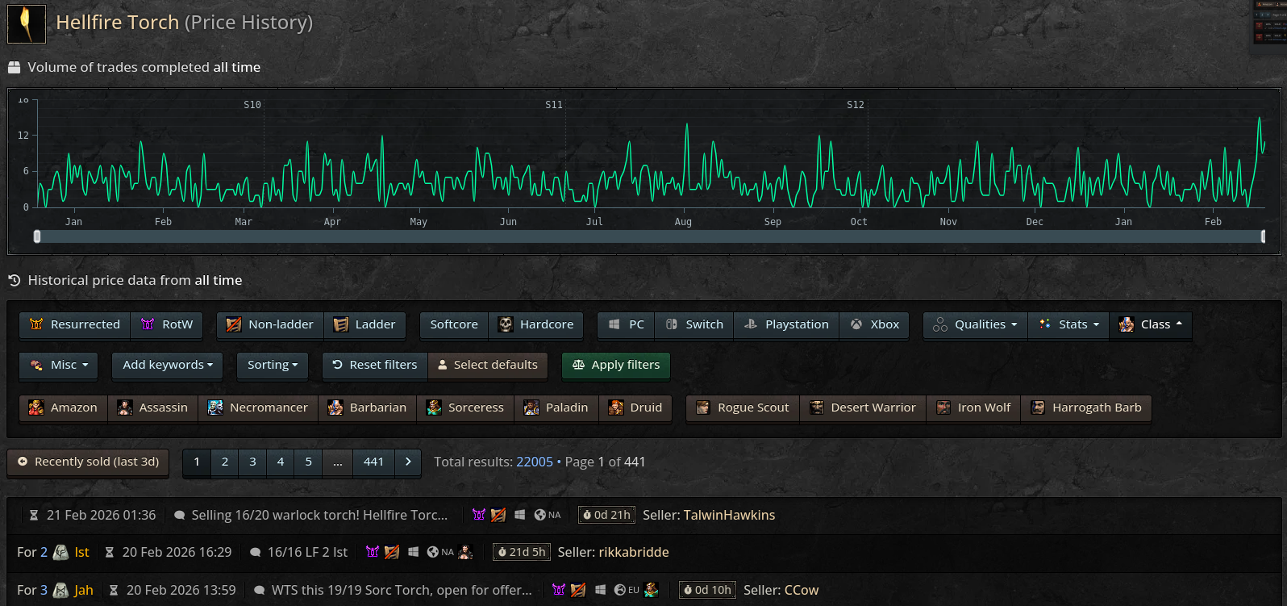Open seller TalwinHawkins profile link
This screenshot has width=1287, height=606.
[x=729, y=516]
